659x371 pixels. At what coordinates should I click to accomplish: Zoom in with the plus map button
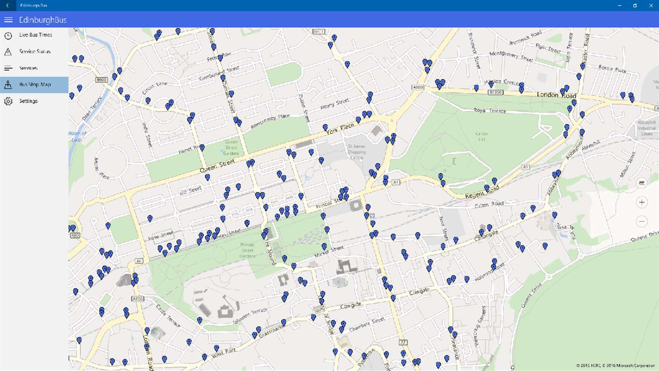pyautogui.click(x=642, y=202)
